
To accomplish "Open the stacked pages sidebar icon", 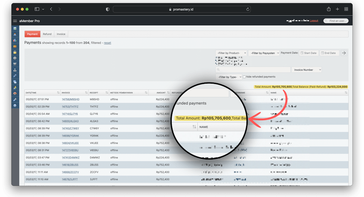I will pos(15,82).
